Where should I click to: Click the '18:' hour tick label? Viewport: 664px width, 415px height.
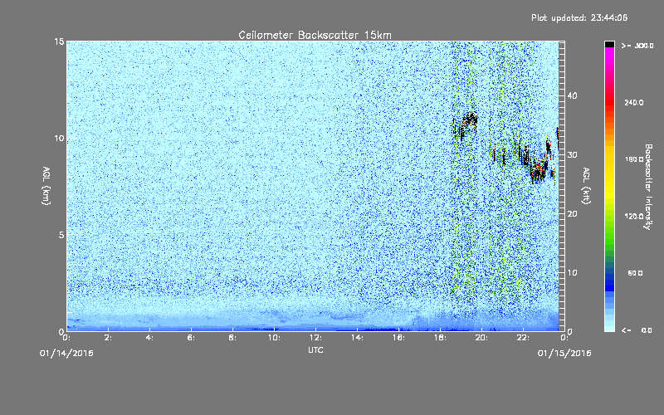440,338
